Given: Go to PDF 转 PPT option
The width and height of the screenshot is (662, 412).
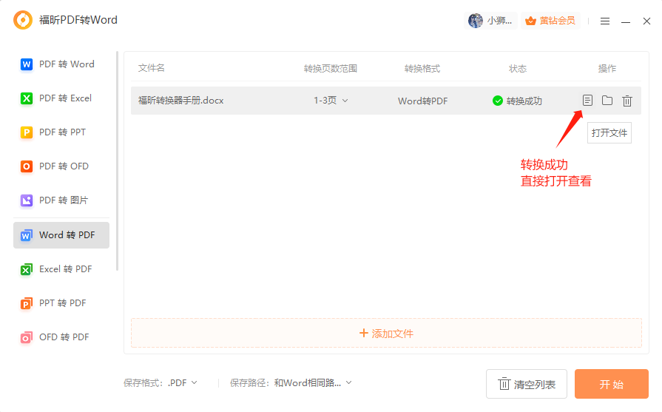Looking at the screenshot, I should coord(61,132).
